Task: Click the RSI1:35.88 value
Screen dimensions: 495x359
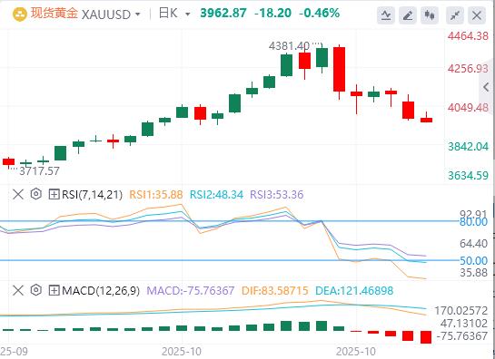Action: [x=156, y=195]
